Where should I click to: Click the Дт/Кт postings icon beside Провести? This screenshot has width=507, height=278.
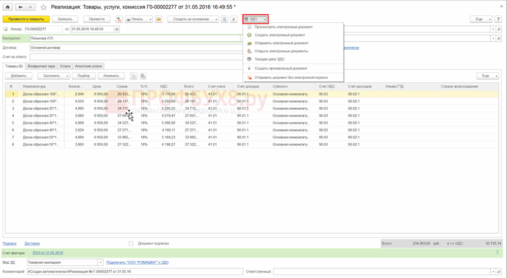(x=119, y=19)
